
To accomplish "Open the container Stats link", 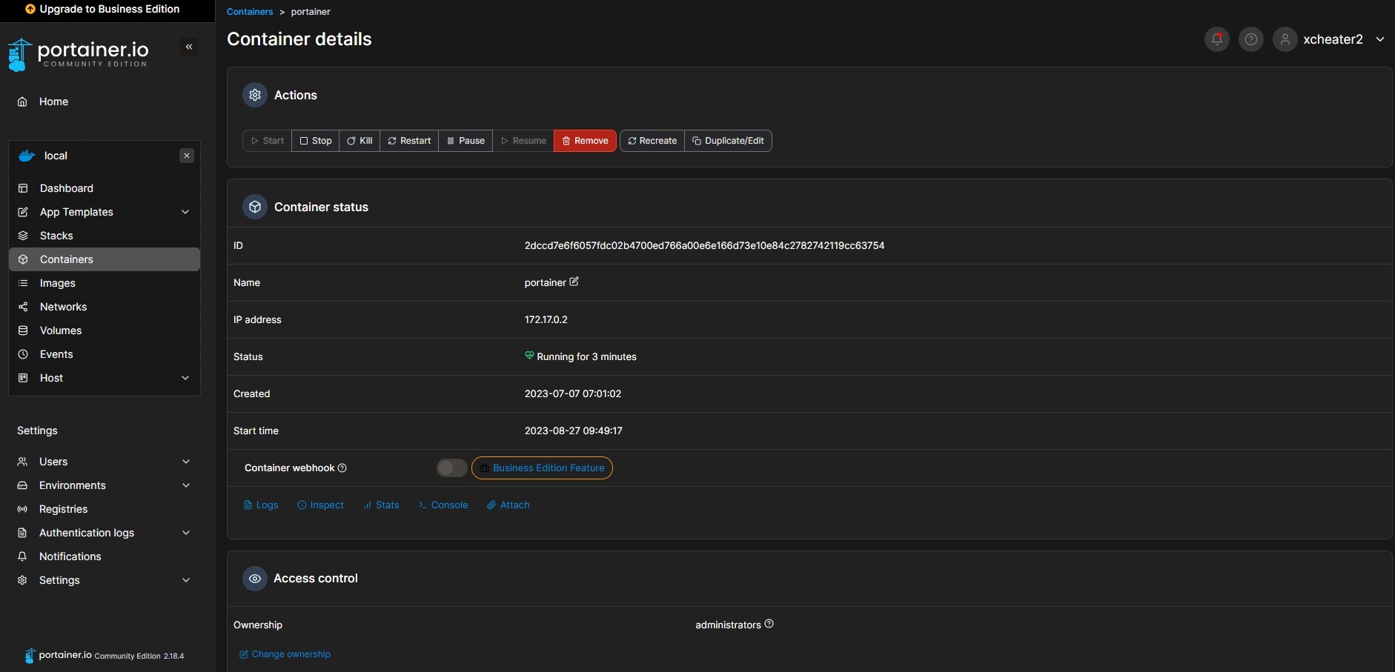I will [381, 505].
